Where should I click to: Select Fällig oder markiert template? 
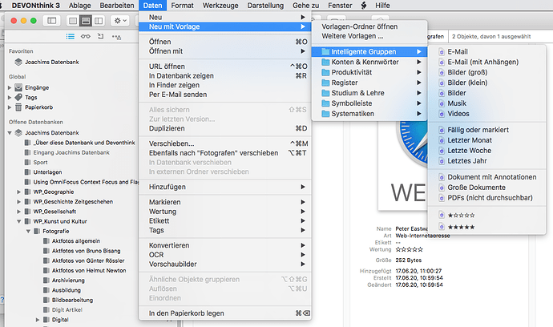486,130
